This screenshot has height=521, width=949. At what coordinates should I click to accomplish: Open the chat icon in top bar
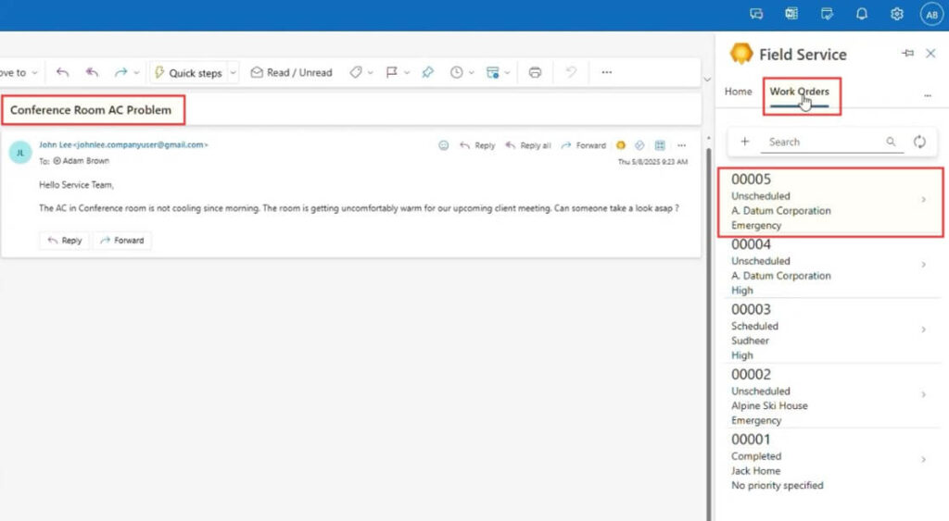pyautogui.click(x=756, y=14)
